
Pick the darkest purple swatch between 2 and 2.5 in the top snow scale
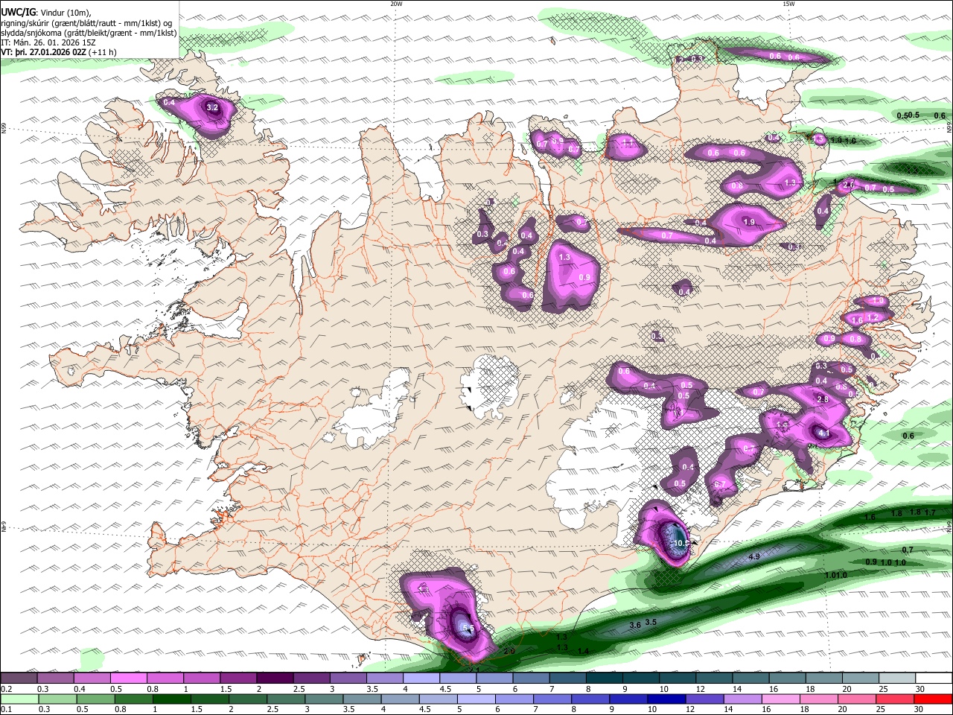[x=275, y=679]
